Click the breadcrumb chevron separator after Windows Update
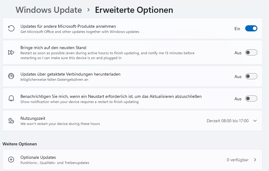Viewport: 269px width, 171px height. [89, 10]
